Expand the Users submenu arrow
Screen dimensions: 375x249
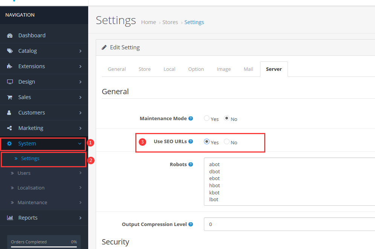coord(80,173)
